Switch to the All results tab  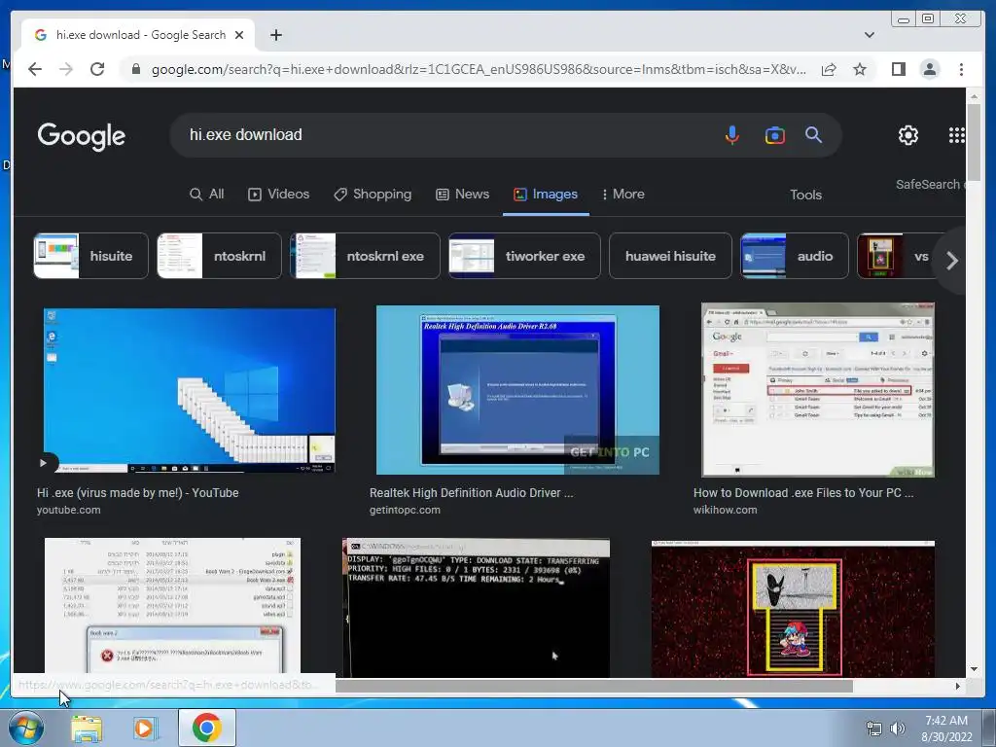(207, 195)
